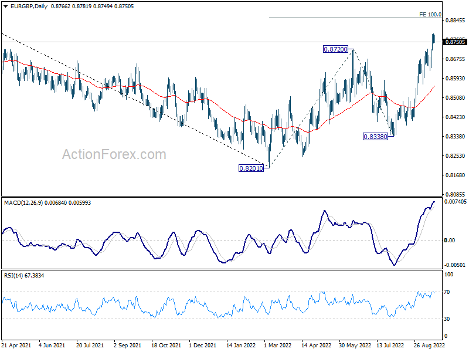Click the RSI 30 level label

pyautogui.click(x=447, y=319)
